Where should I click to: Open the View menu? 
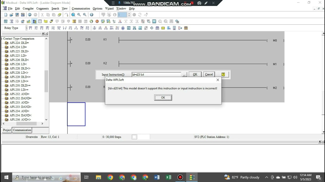[x=65, y=9]
